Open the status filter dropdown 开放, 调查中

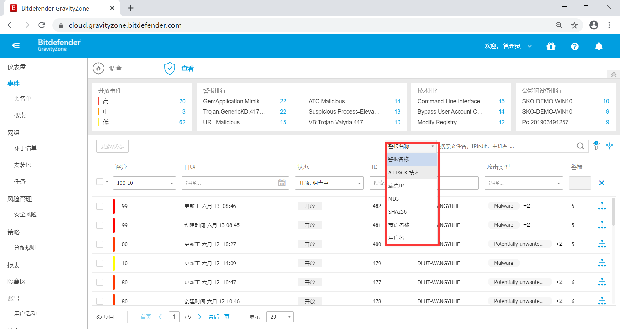(x=329, y=183)
